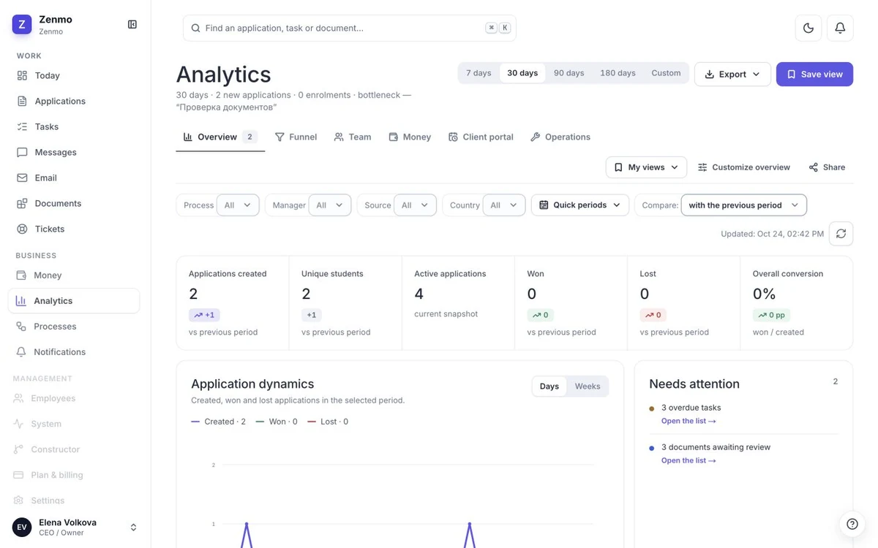Switch chart grouping to Days

tap(549, 387)
